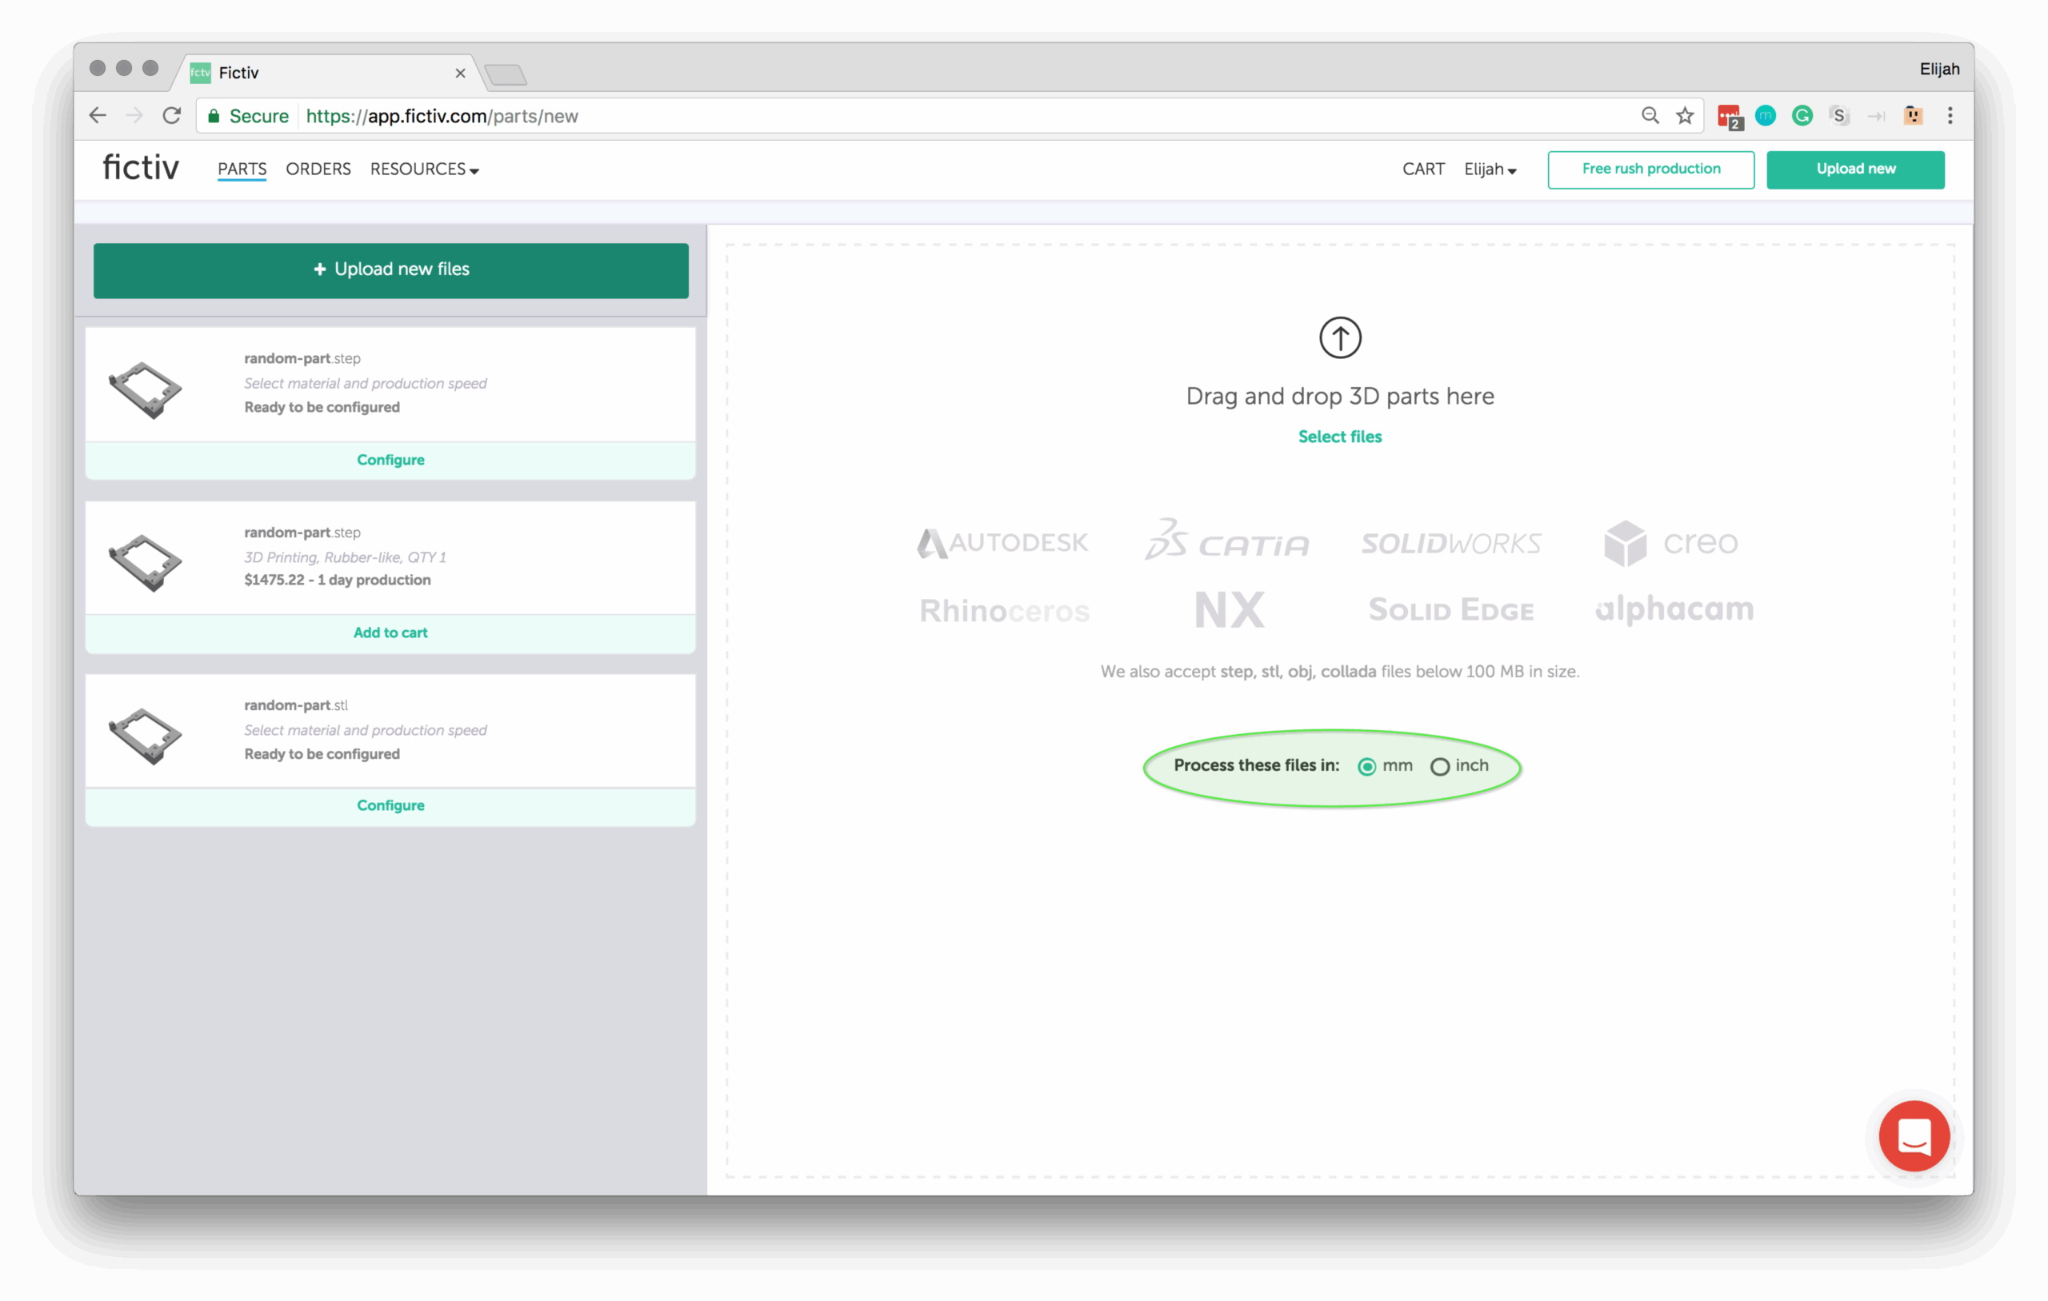This screenshot has height=1301, width=2048.
Task: Open the CART page
Action: point(1424,170)
